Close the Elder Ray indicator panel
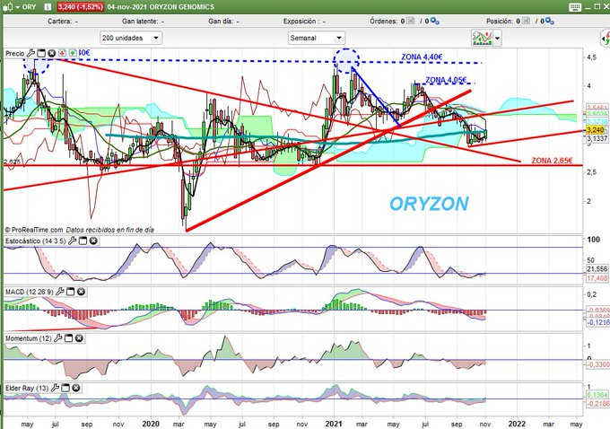 pos(76,388)
